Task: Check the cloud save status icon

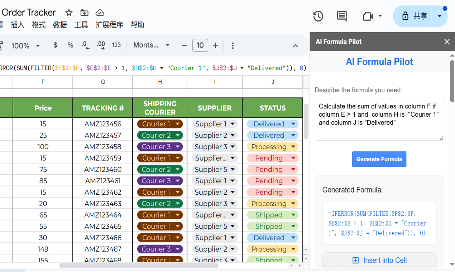Action: (x=100, y=13)
